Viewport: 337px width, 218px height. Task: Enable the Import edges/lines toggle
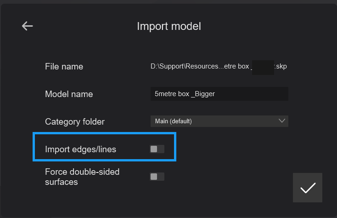point(157,149)
